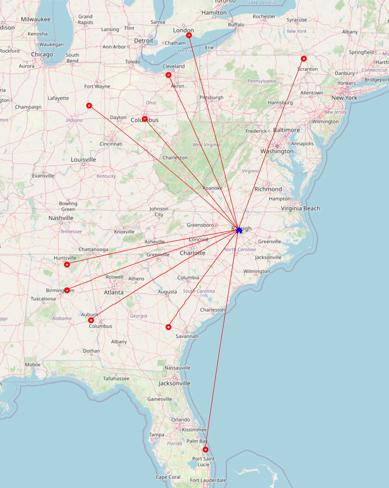The width and height of the screenshot is (389, 488).
Task: Select the red marker near Cleveland
Action: (168, 75)
